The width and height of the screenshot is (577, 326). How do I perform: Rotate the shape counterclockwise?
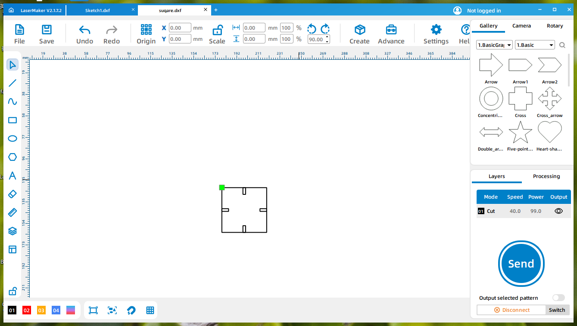(x=312, y=29)
